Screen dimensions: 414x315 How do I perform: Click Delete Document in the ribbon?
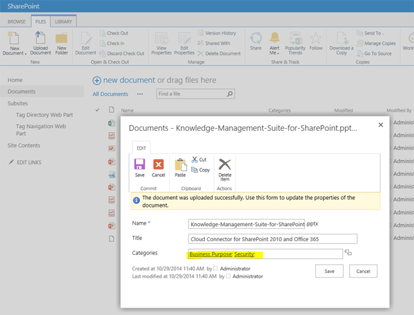(x=219, y=54)
